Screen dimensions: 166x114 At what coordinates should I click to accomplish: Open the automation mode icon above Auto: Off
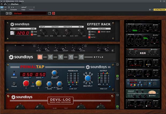[x=5, y=7]
